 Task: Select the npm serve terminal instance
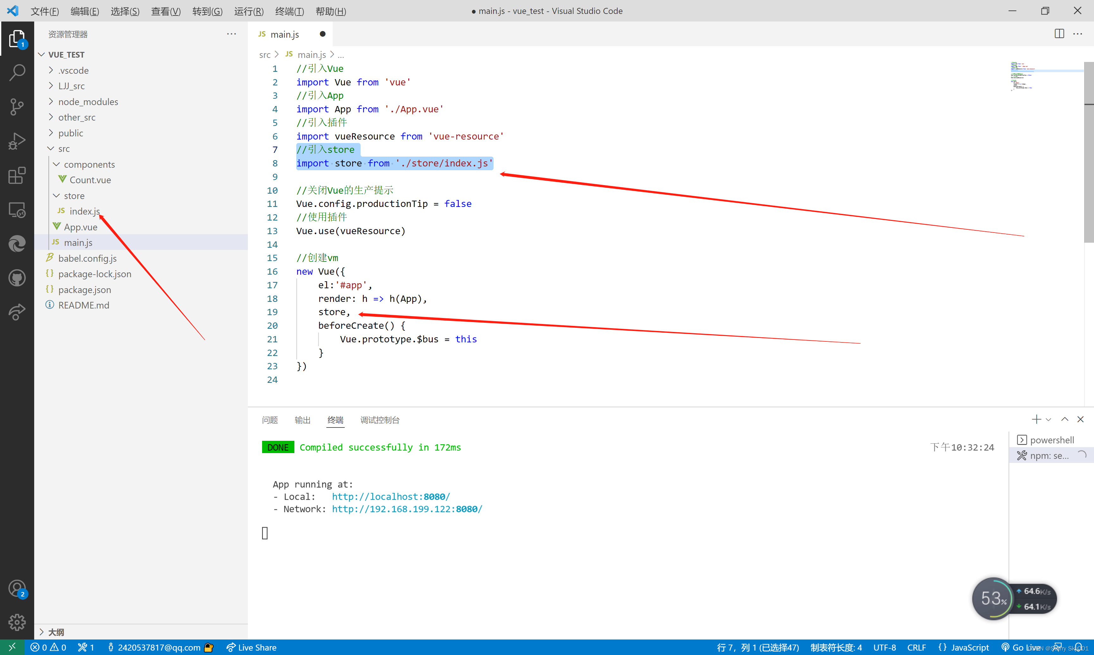coord(1051,455)
